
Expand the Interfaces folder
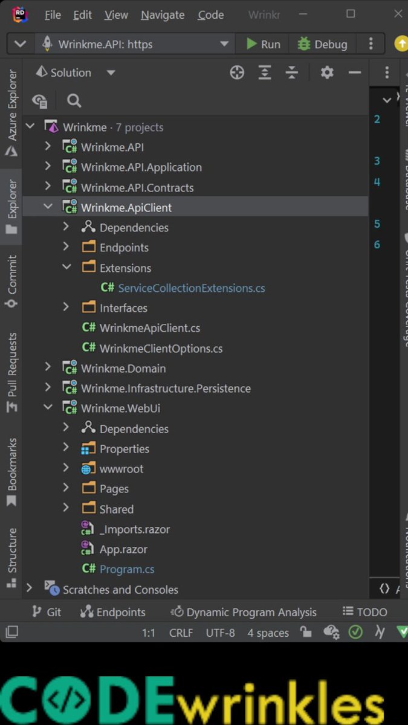click(x=66, y=308)
